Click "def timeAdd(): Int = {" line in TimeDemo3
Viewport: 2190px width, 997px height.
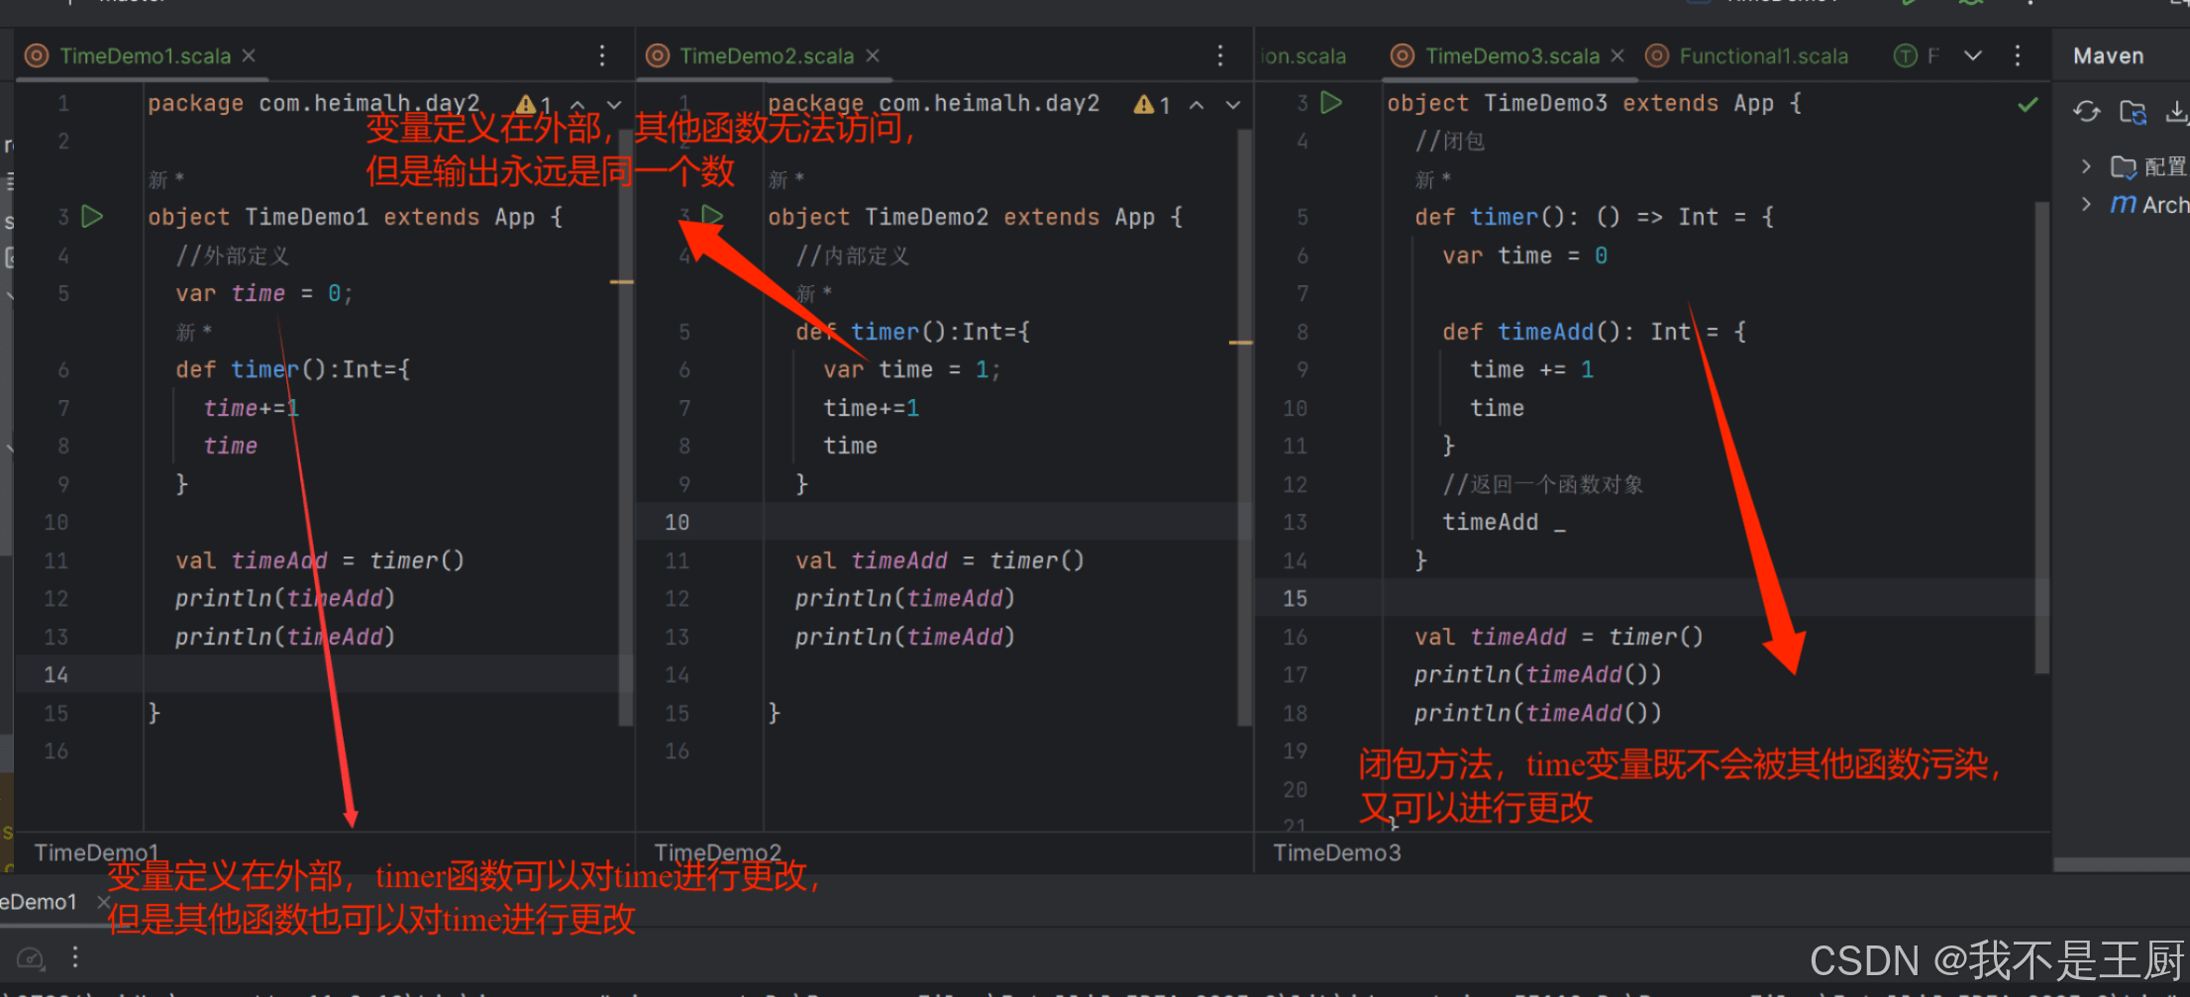(1594, 332)
